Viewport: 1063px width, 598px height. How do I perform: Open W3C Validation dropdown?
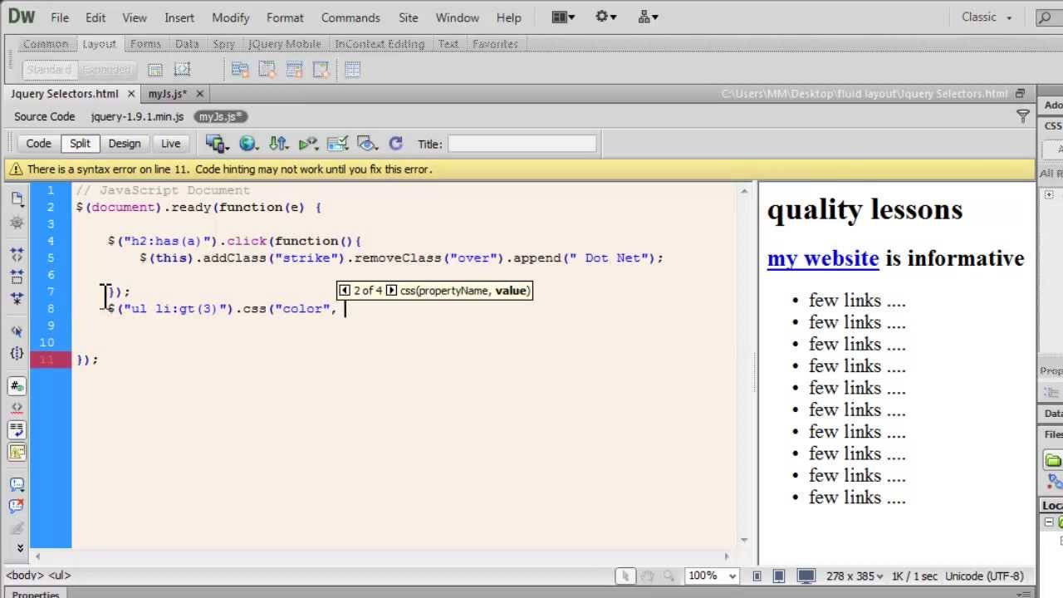(308, 144)
